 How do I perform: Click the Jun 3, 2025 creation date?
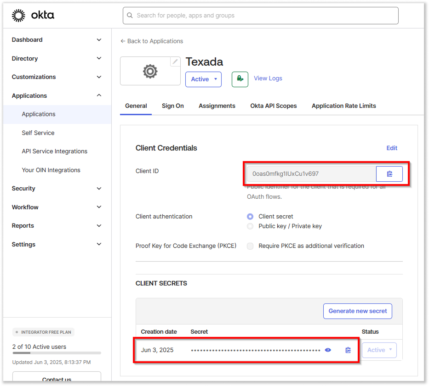tap(157, 350)
